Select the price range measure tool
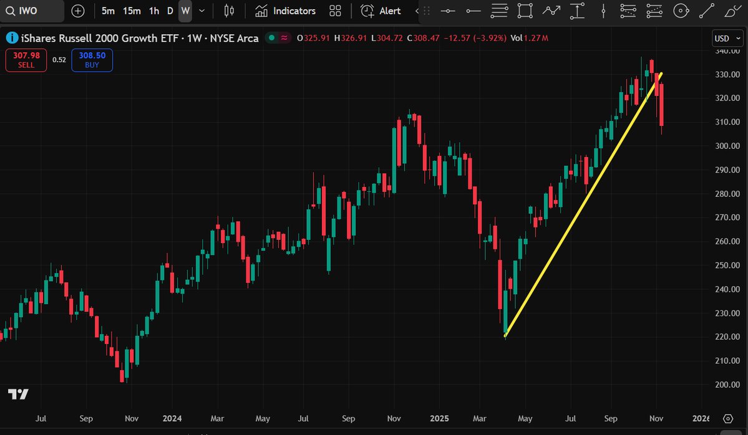This screenshot has width=748, height=435. 577,11
